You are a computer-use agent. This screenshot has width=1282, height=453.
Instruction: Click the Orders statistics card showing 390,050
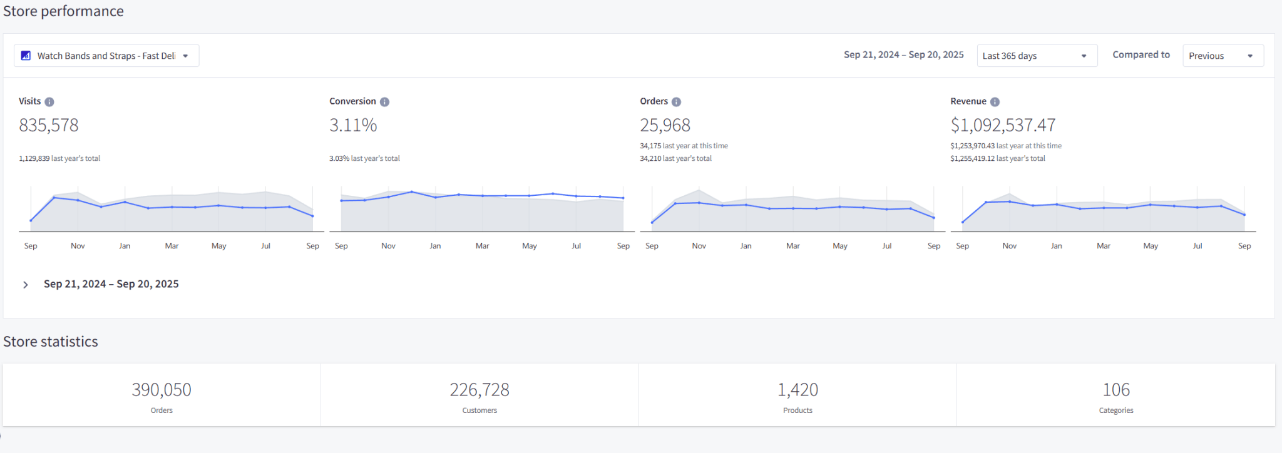[x=162, y=395]
